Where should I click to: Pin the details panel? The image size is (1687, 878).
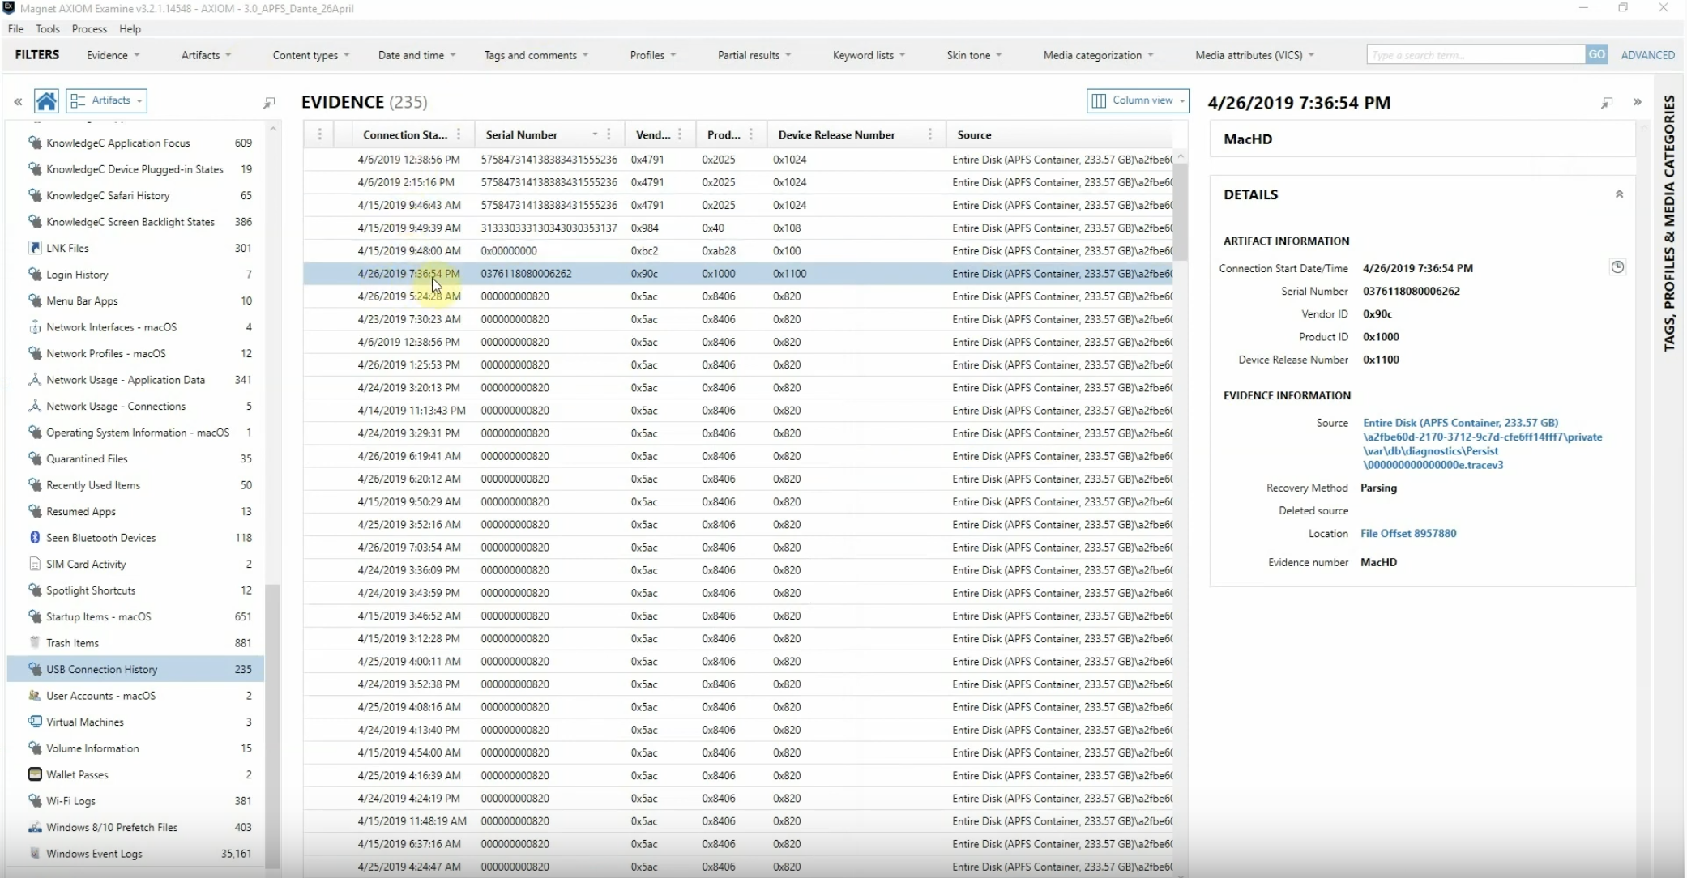(x=1607, y=103)
